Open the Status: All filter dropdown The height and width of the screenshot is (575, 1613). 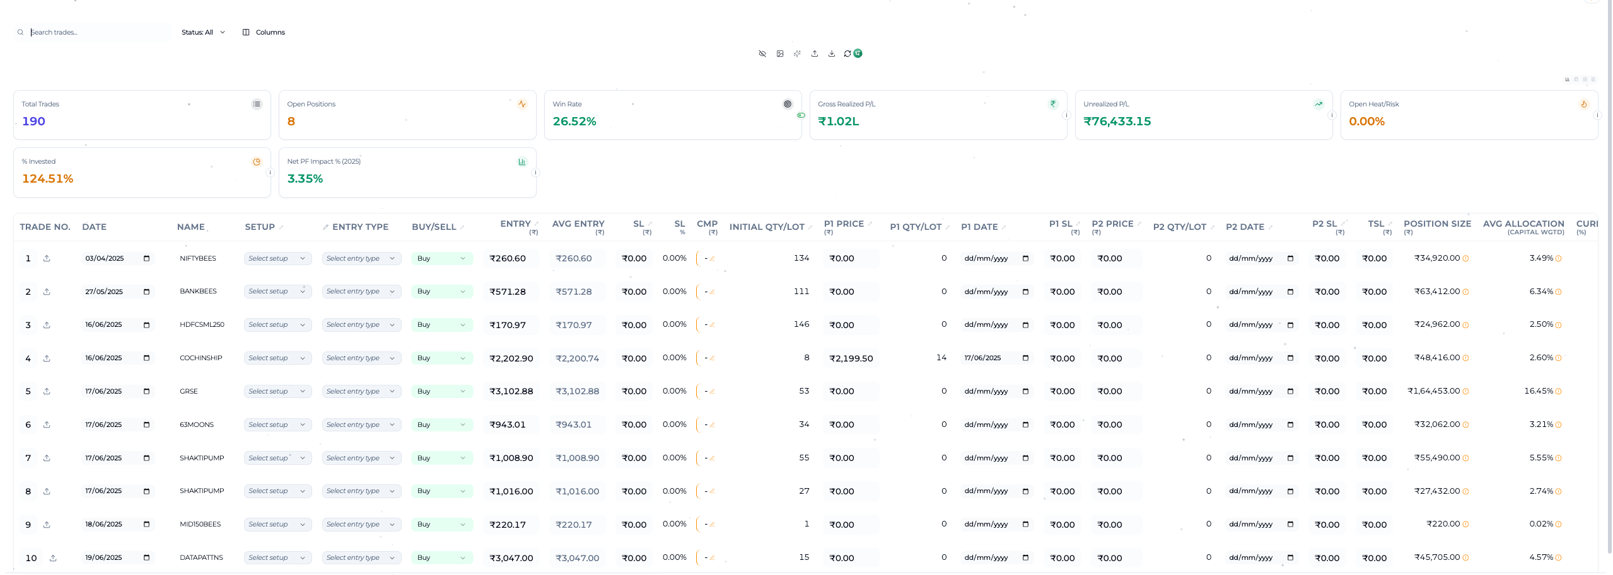pos(203,32)
